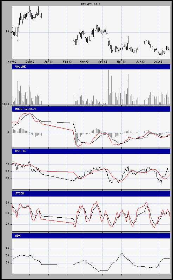Click the 1060 volume axis label
The height and width of the screenshot is (280, 173).
point(6,104)
